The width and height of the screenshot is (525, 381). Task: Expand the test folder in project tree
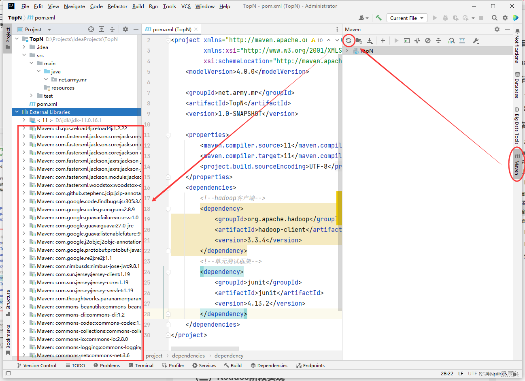(31, 96)
